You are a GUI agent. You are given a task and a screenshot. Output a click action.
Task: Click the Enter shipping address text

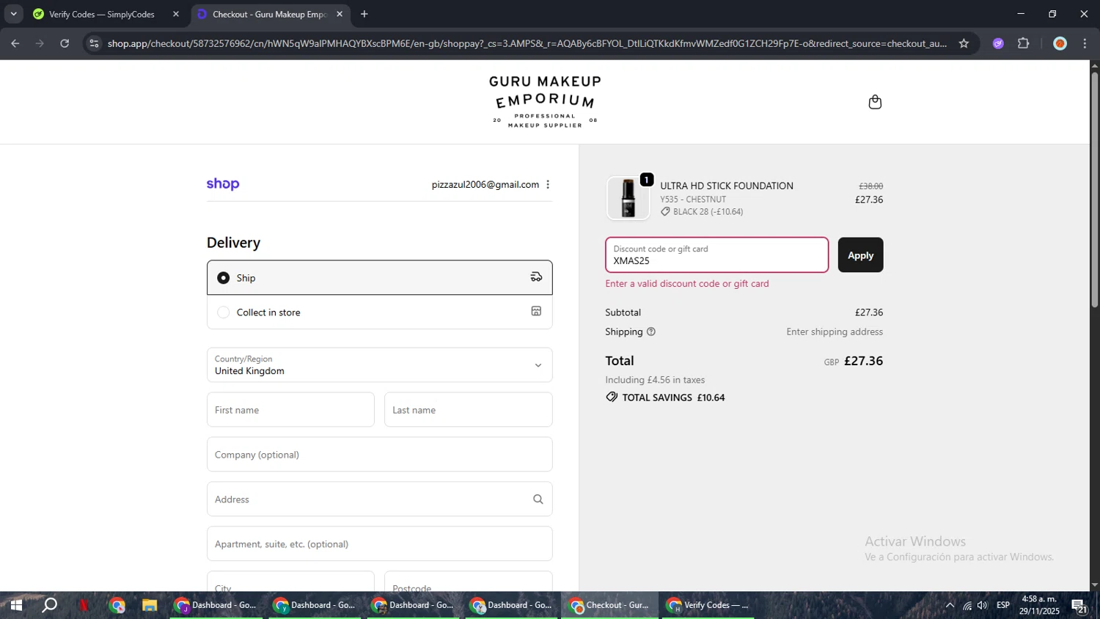[835, 332]
